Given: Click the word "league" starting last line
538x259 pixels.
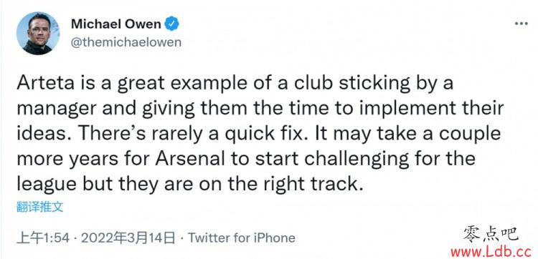Looking at the screenshot, I should (47, 185).
